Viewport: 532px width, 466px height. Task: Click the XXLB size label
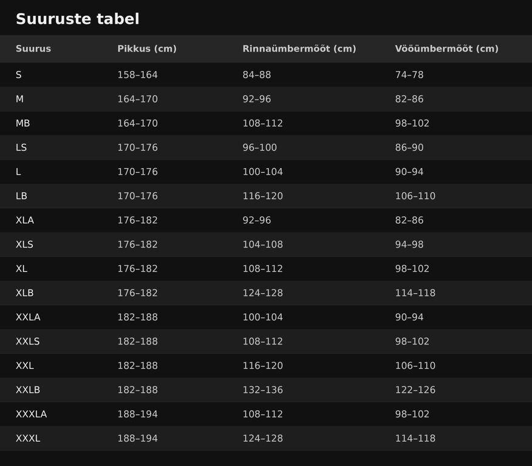pos(28,390)
